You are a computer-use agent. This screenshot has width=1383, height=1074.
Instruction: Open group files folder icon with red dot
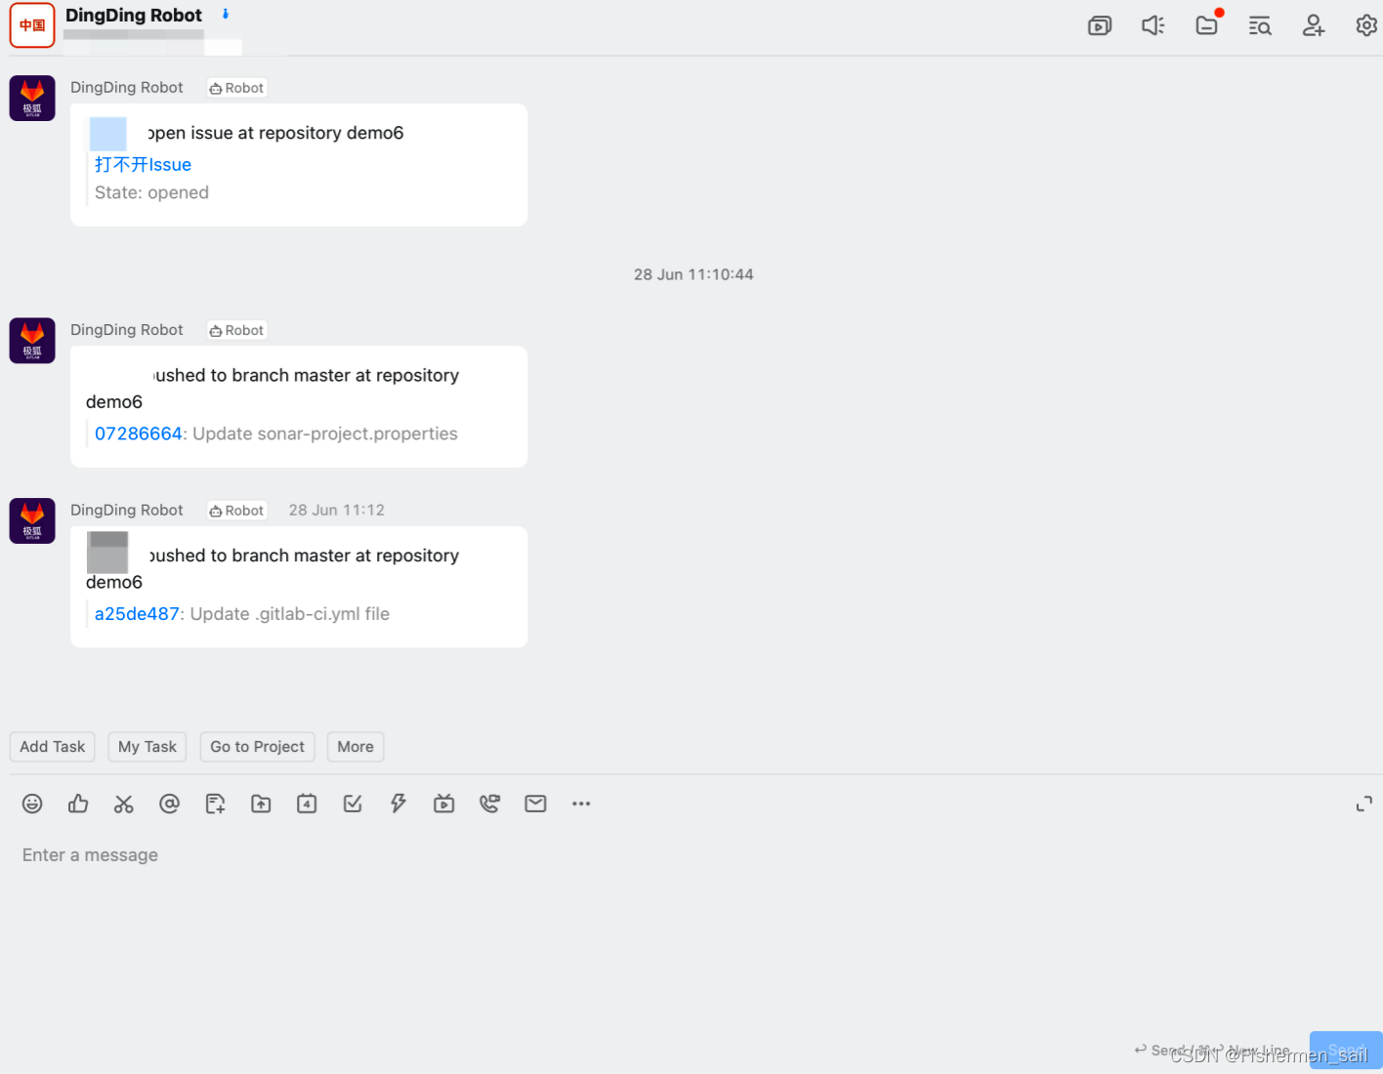pos(1208,24)
